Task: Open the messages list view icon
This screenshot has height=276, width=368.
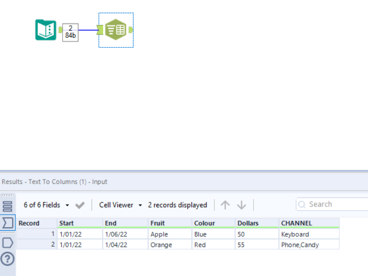Action: (7, 206)
